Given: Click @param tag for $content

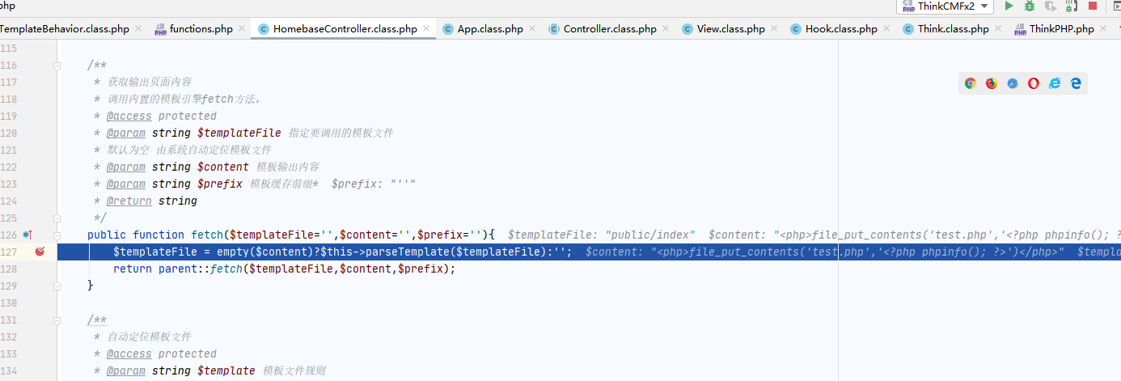Looking at the screenshot, I should coord(125,167).
